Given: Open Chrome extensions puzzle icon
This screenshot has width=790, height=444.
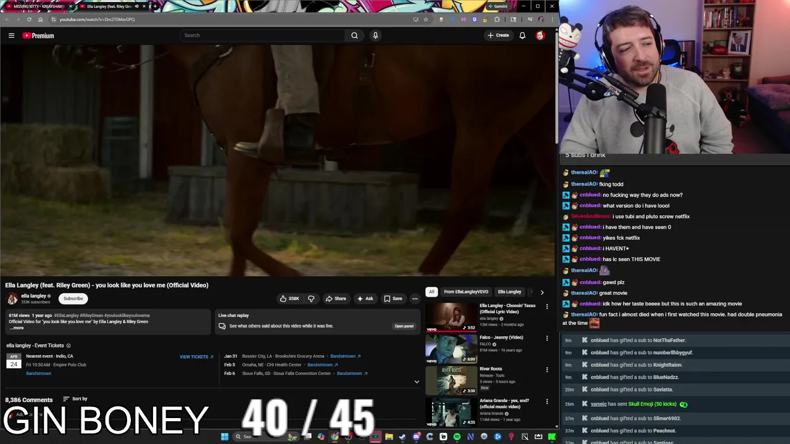Looking at the screenshot, I should coord(497,19).
